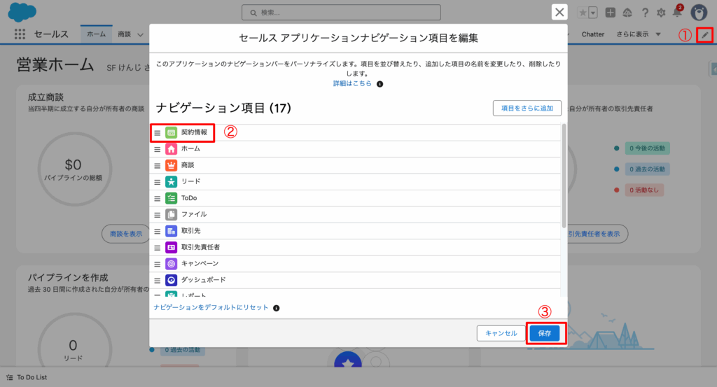Click the help question mark icon

point(644,13)
